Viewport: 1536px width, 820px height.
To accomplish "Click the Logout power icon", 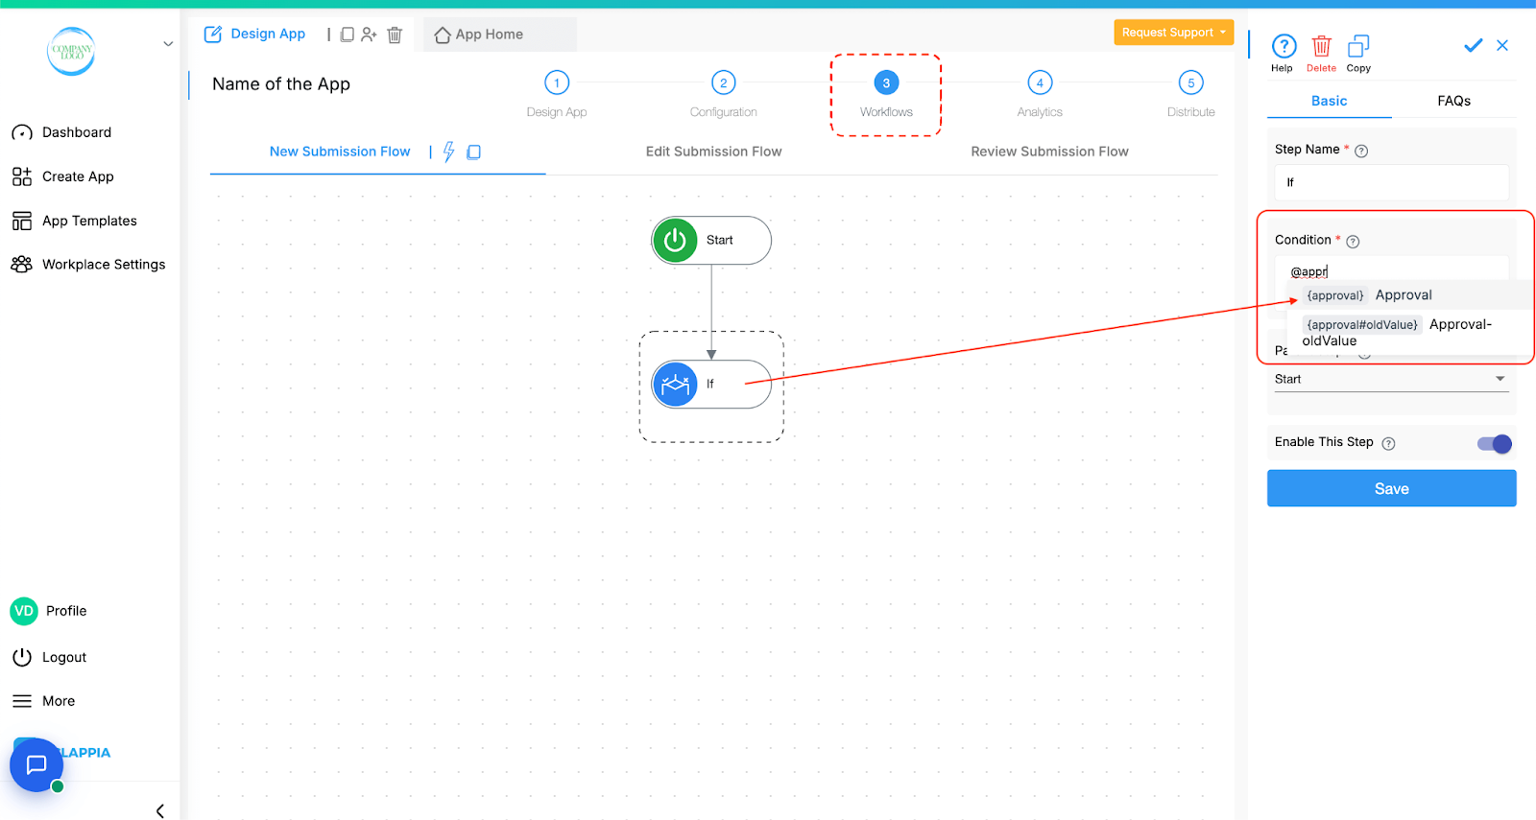I will (22, 657).
